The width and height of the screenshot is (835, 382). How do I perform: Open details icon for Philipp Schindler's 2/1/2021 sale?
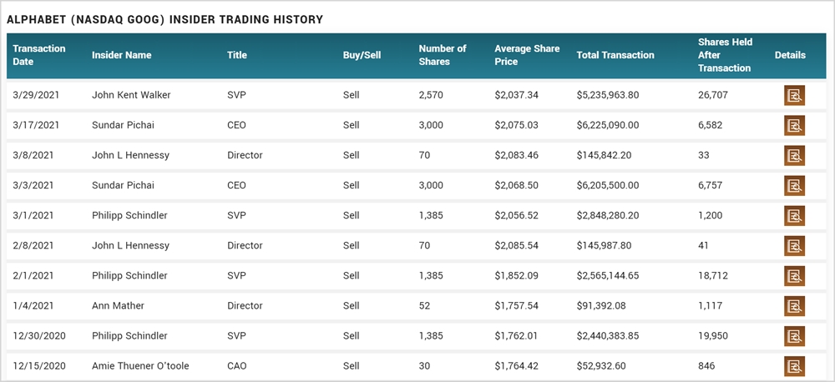[x=794, y=275]
